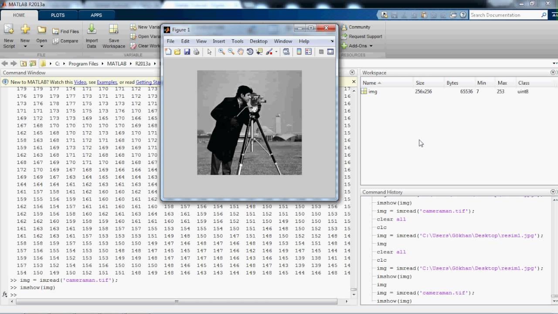This screenshot has width=558, height=314.
Task: Click the Save Figure floppy disk icon
Action: tap(187, 52)
